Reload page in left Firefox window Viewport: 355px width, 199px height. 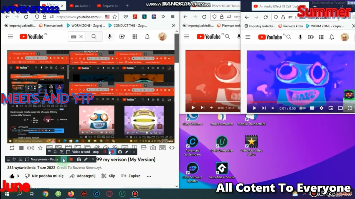pyautogui.click(x=26, y=17)
